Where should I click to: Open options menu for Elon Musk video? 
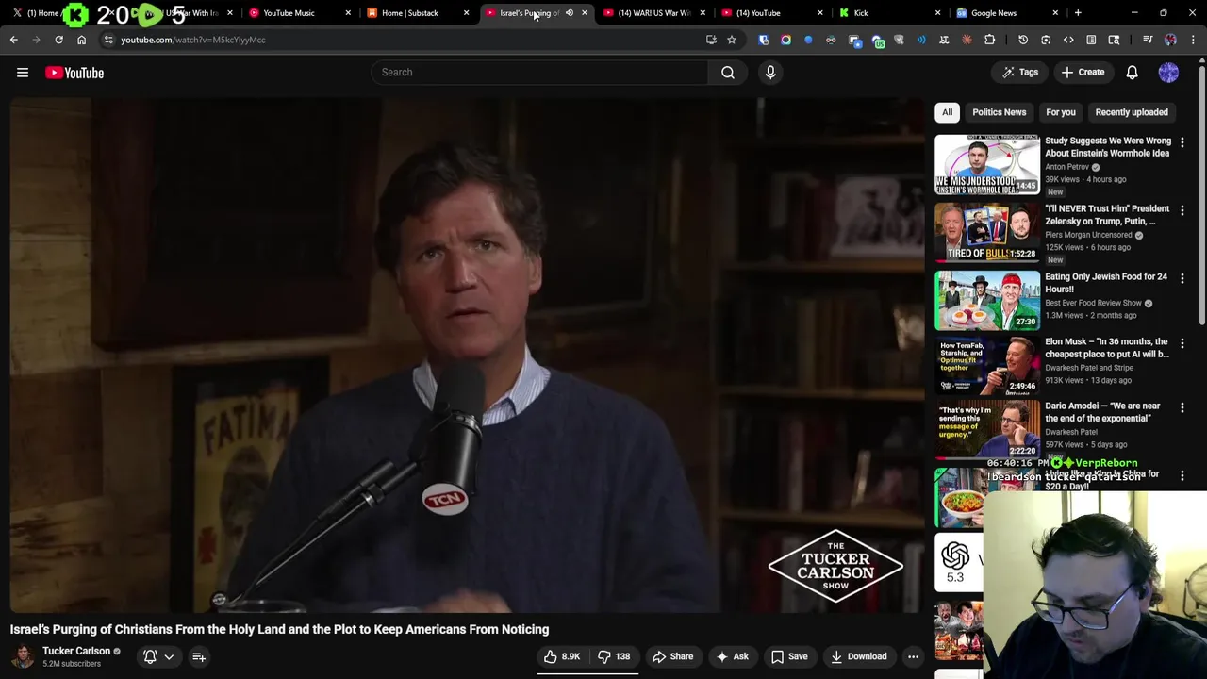click(x=1182, y=343)
